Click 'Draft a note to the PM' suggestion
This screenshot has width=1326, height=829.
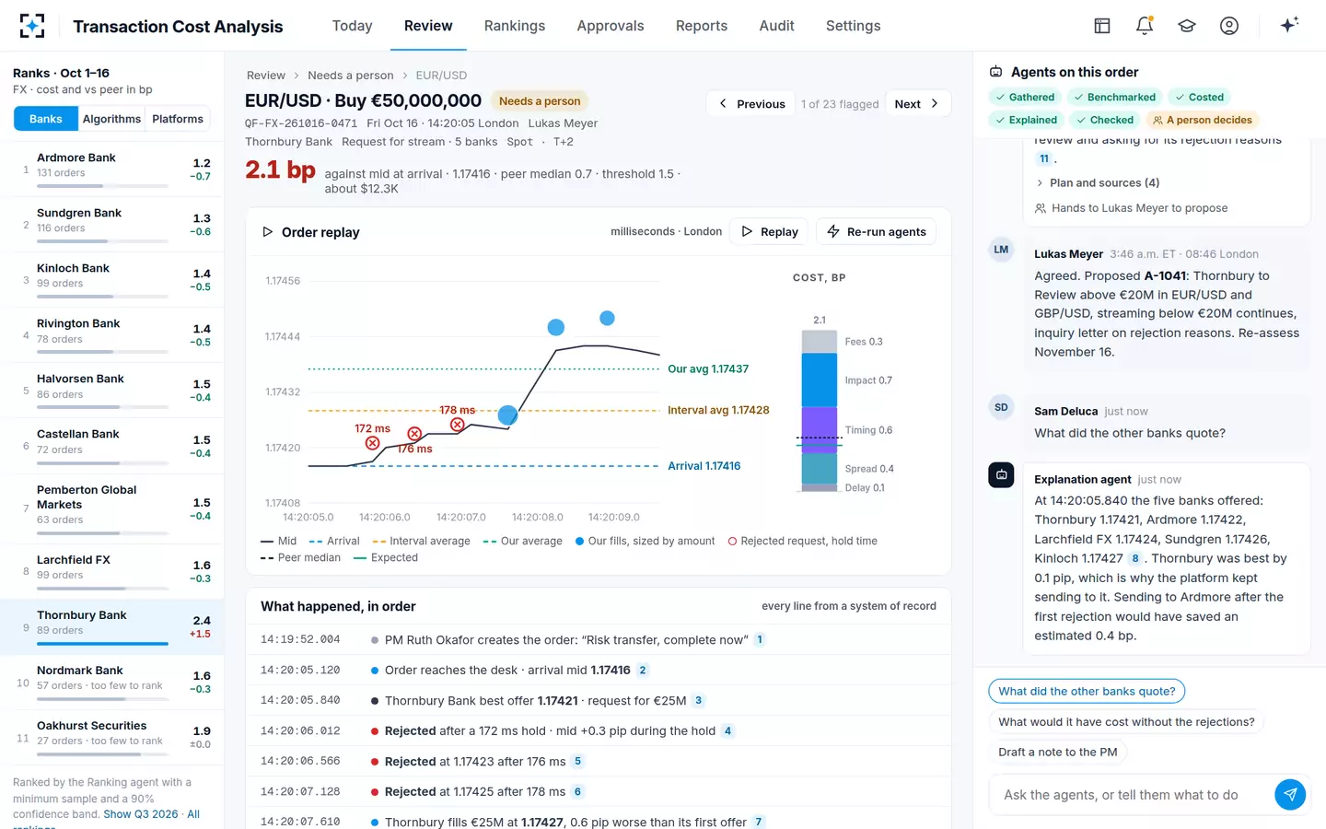pos(1058,753)
